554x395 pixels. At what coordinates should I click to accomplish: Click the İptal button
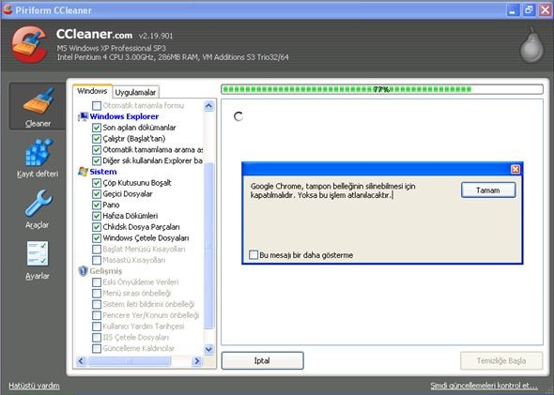(262, 361)
